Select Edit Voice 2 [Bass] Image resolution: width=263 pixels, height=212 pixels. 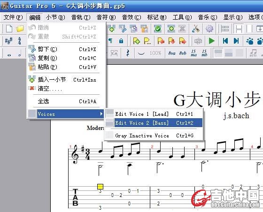154,123
